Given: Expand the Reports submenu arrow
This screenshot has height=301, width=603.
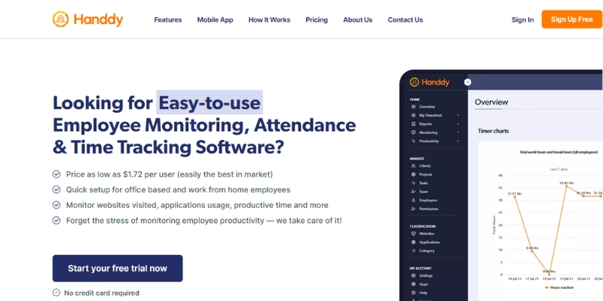Looking at the screenshot, I should coord(458,124).
